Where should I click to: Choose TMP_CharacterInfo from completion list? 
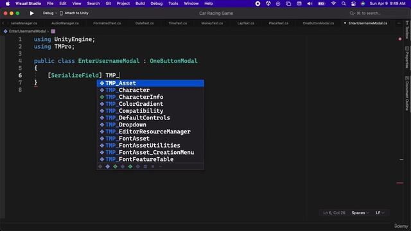(150, 97)
